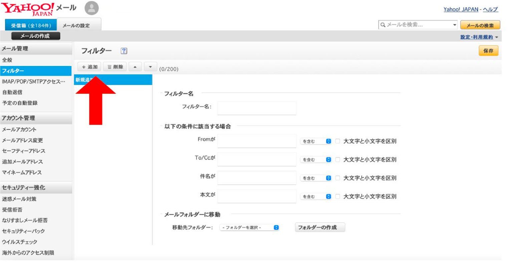Open the を含む dropdown for To/Ccが
508x262 pixels.
(315, 160)
